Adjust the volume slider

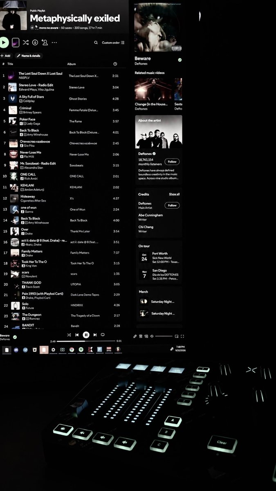(x=164, y=336)
